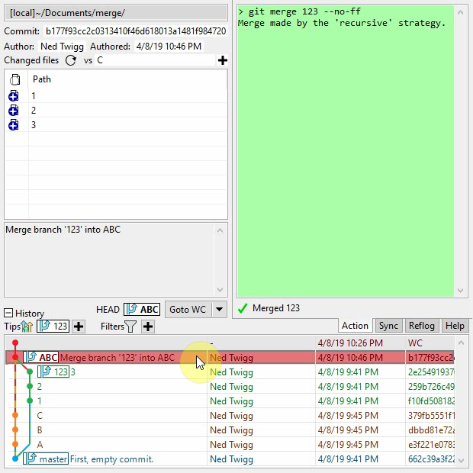
Task: Add a filter with plus button
Action: click(x=148, y=327)
